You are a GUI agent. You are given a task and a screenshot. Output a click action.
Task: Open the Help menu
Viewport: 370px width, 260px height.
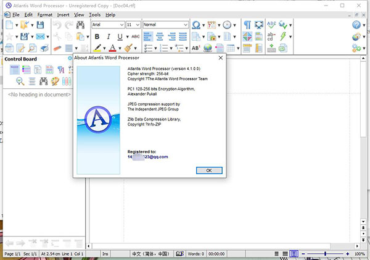tap(110, 15)
